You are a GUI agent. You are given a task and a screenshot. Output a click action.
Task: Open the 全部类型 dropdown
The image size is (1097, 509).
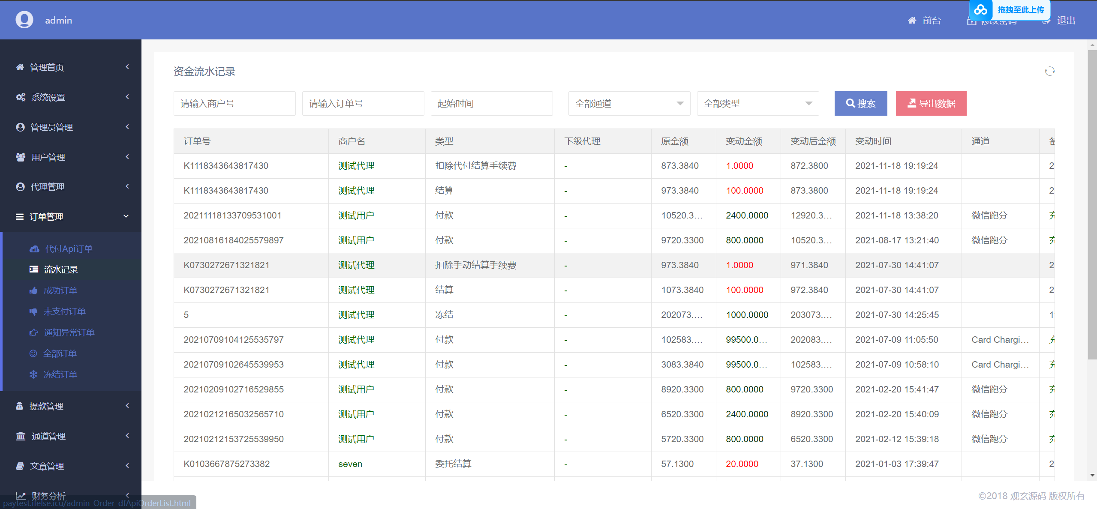point(757,104)
